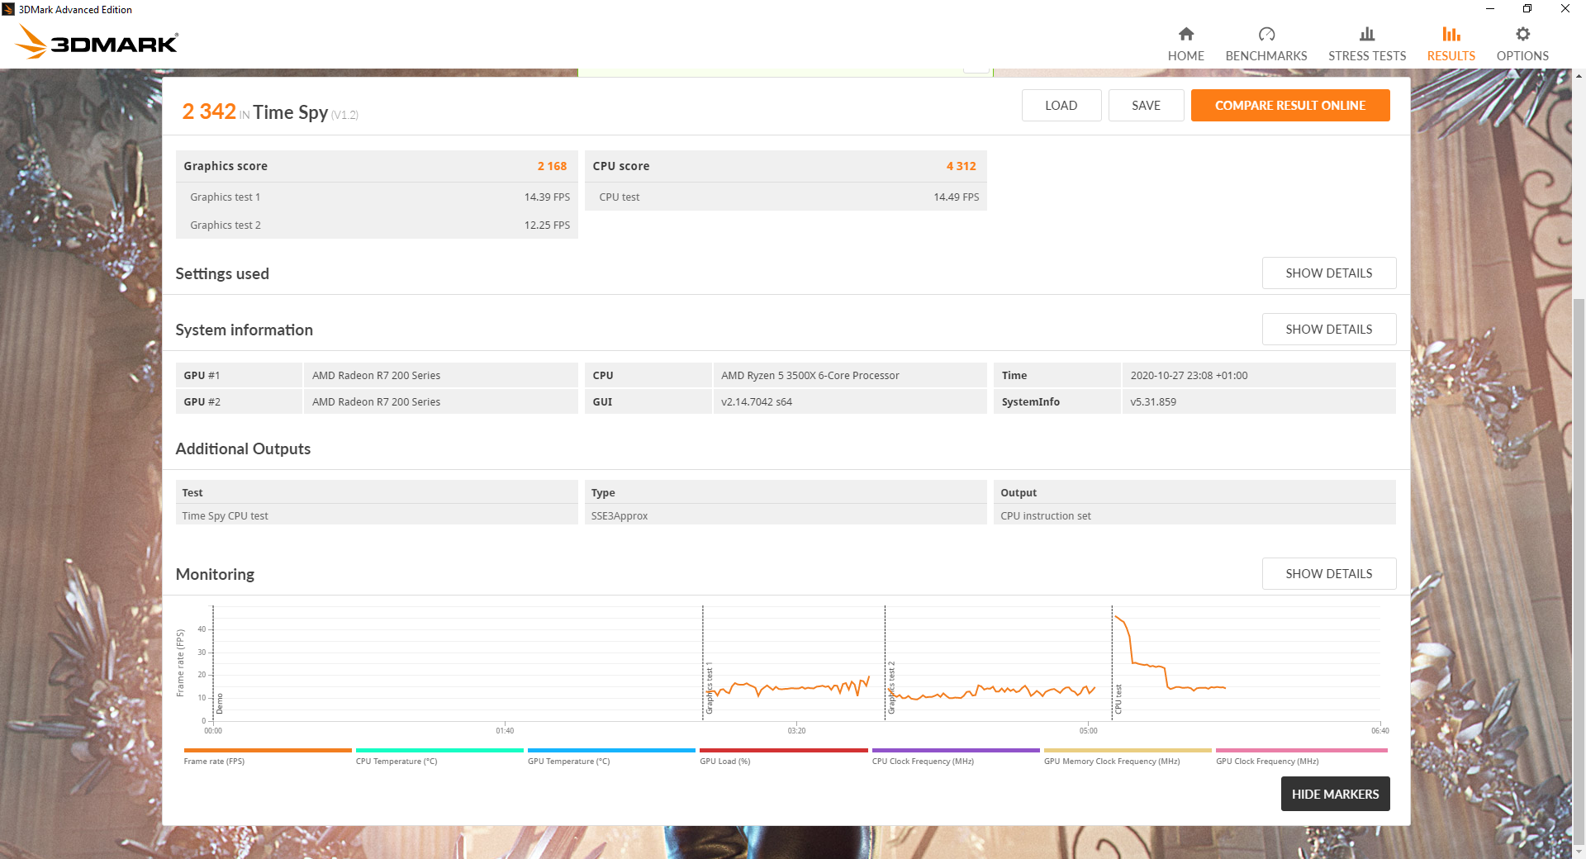The width and height of the screenshot is (1586, 859).
Task: Click the vertical scrollbar thumb
Action: coord(1579,570)
